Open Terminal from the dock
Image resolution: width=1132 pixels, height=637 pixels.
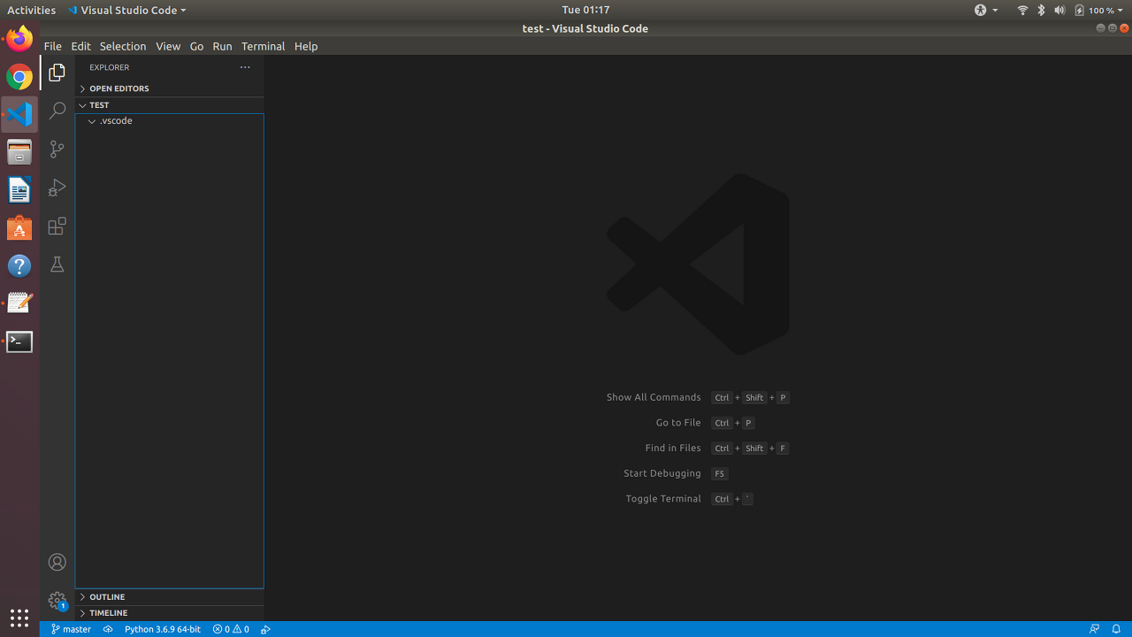[19, 342]
